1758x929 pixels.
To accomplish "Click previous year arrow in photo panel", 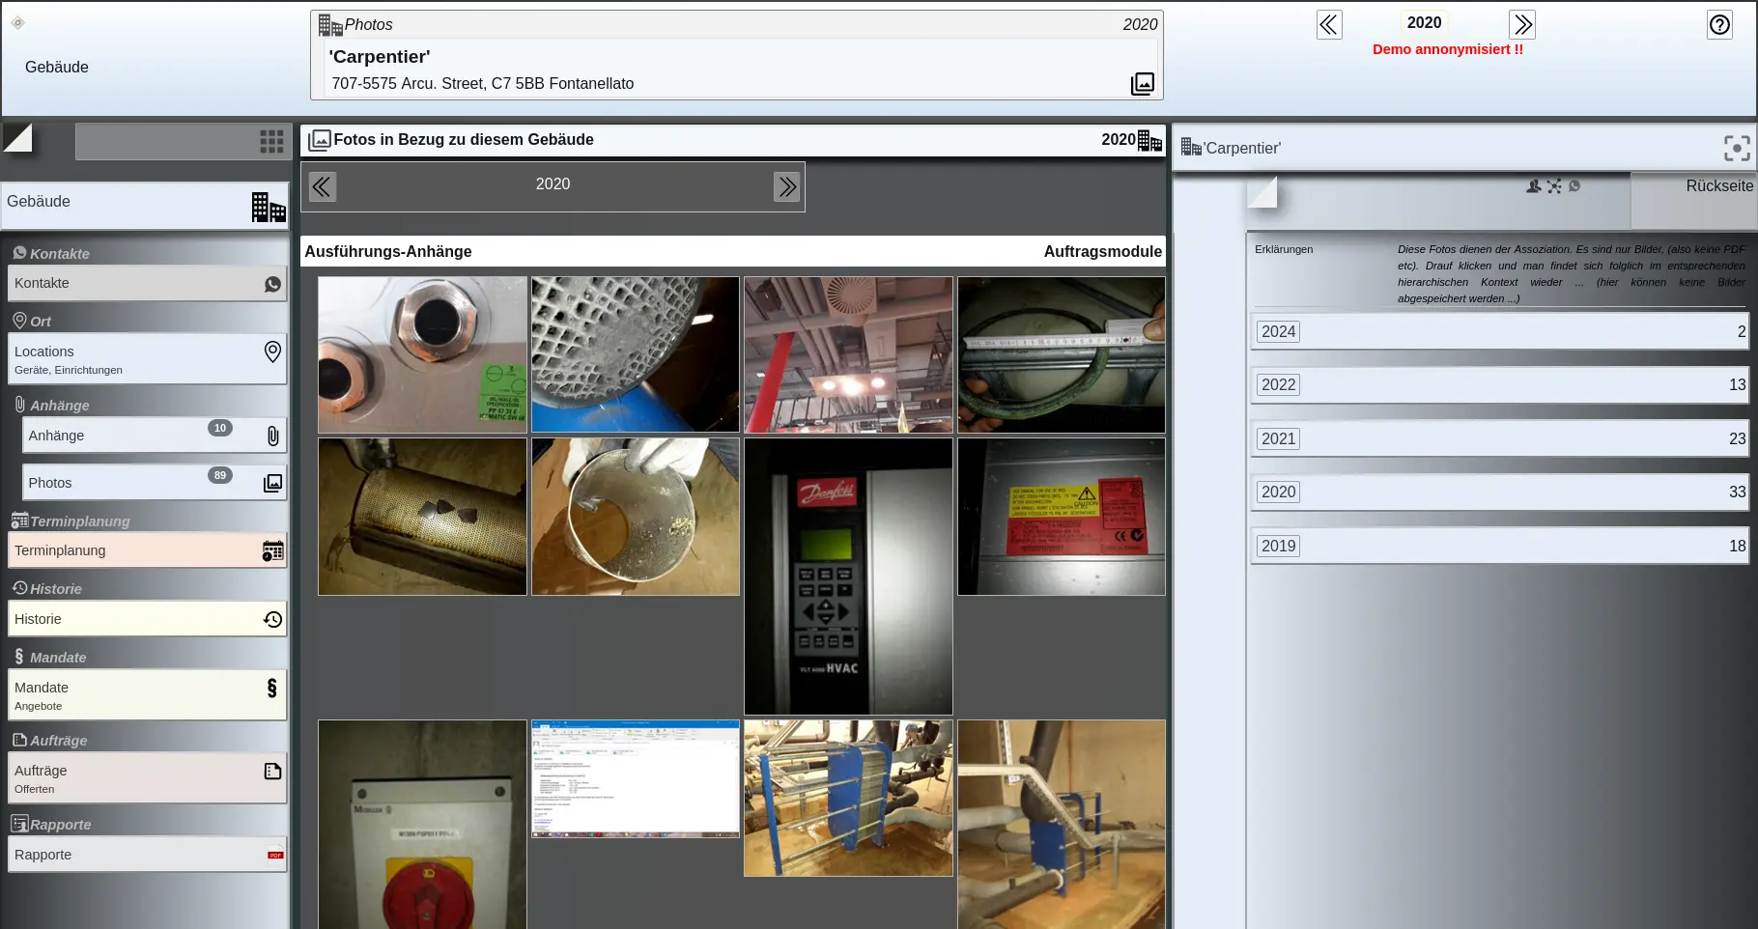I will click(x=322, y=186).
